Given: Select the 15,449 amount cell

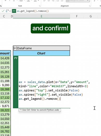Looking at the screenshot, I should 5,127.
